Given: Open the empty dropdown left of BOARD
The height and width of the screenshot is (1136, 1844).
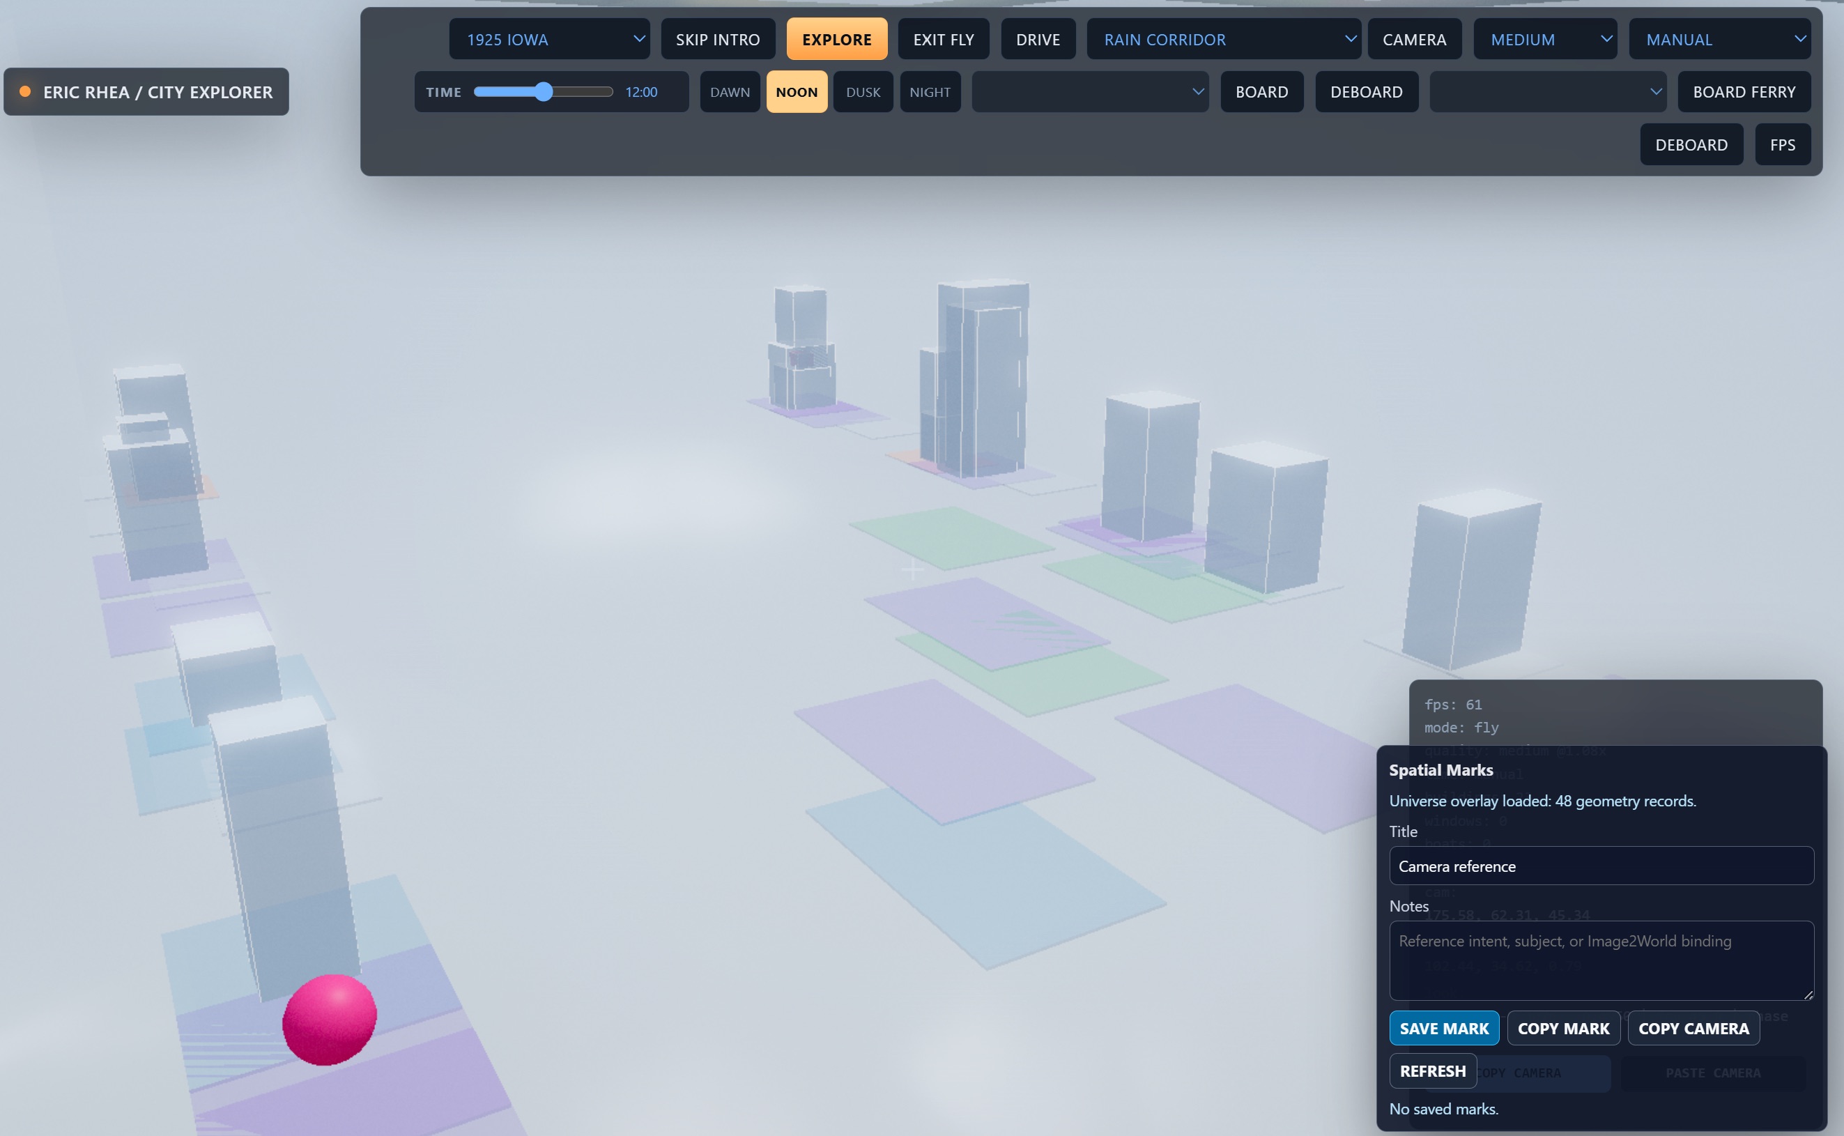Looking at the screenshot, I should 1090,92.
